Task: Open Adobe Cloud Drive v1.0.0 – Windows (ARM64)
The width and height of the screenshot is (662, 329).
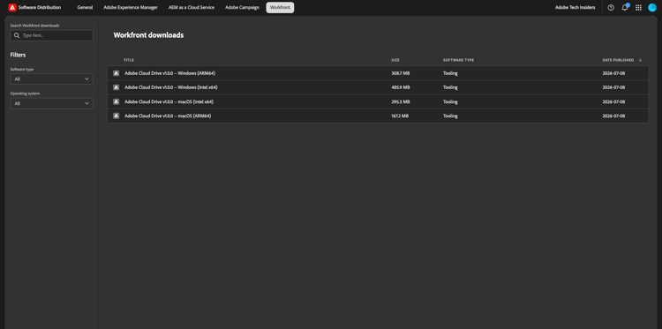Action: pos(170,73)
